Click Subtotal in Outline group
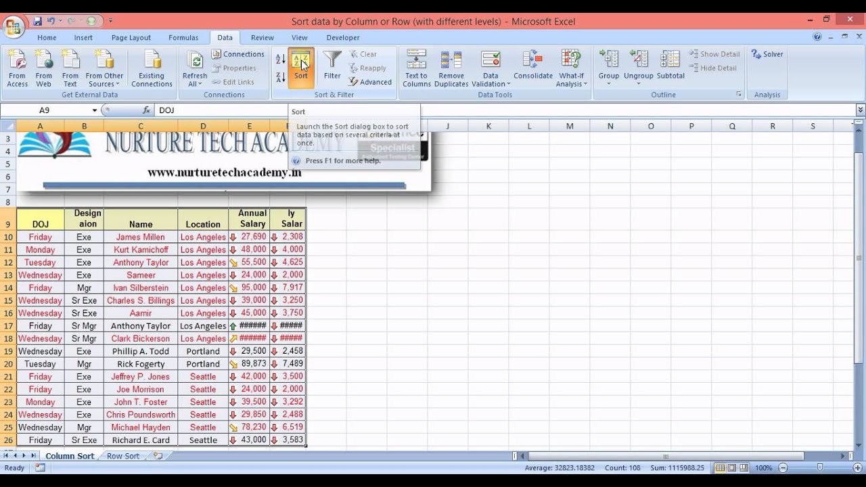 pos(670,66)
